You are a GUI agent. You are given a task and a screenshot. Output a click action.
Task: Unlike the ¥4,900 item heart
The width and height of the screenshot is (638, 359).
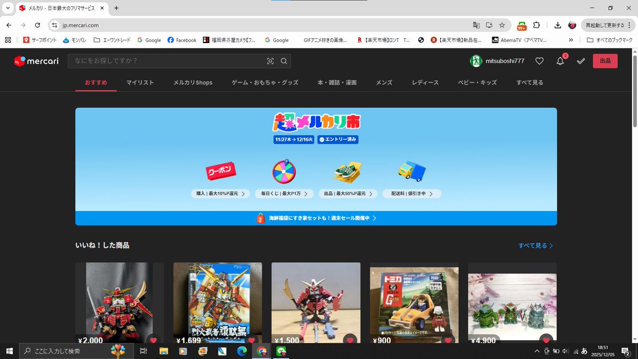coord(545,340)
